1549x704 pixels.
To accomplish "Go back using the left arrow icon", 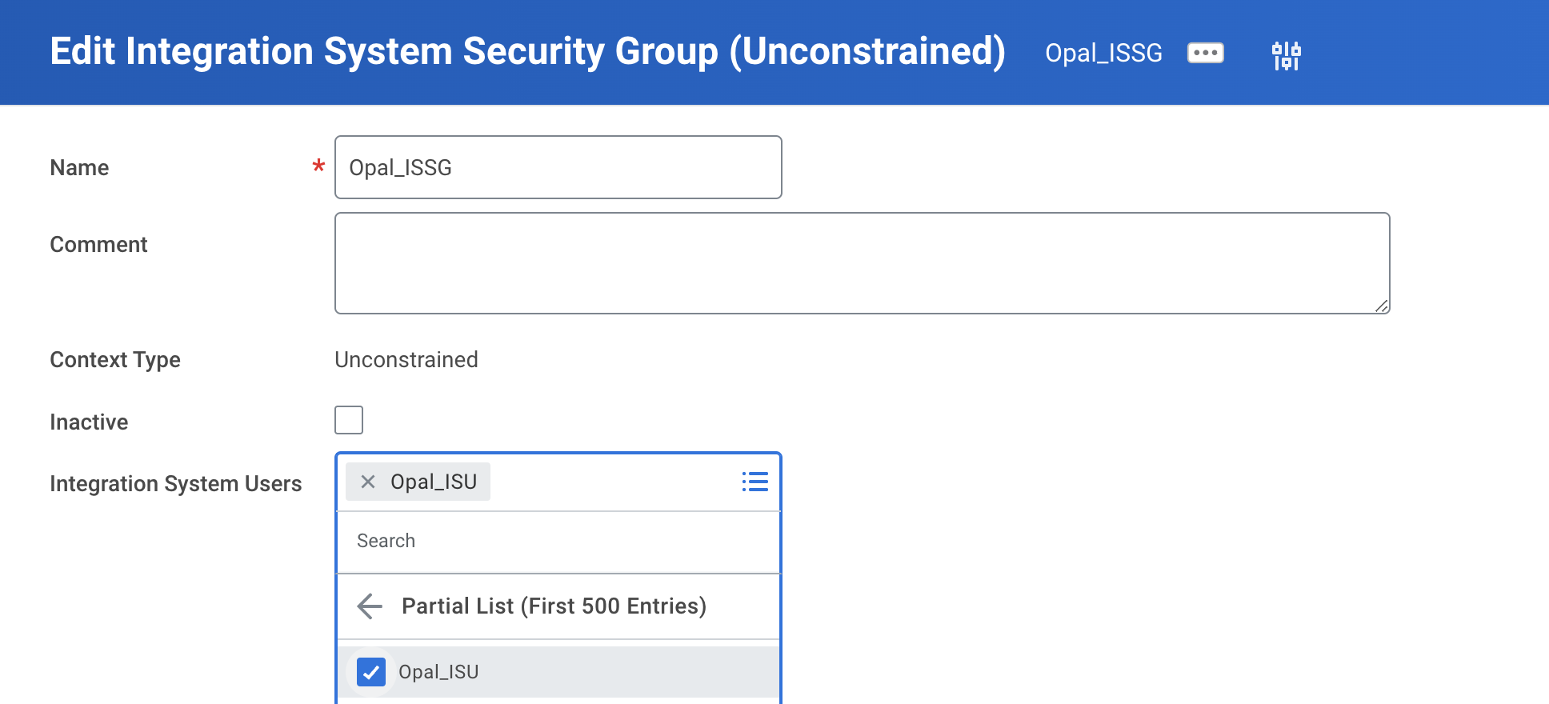I will click(370, 606).
